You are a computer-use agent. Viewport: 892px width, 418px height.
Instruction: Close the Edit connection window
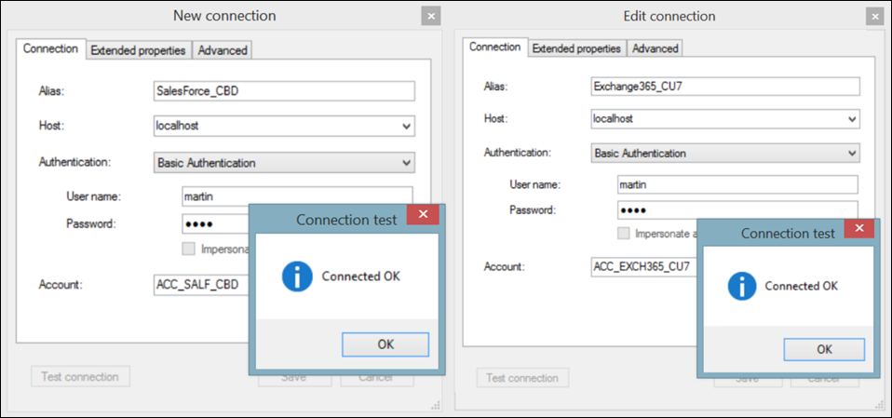[x=875, y=17]
